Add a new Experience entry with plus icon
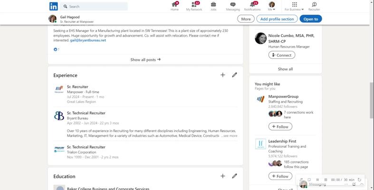The width and height of the screenshot is (374, 190). coord(222,75)
